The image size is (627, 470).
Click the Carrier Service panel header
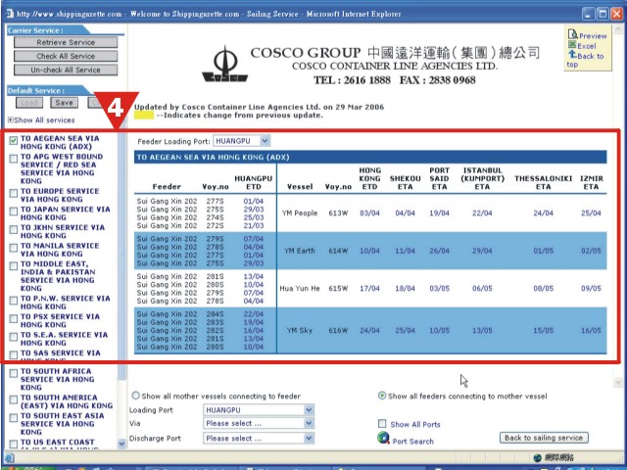click(47, 30)
